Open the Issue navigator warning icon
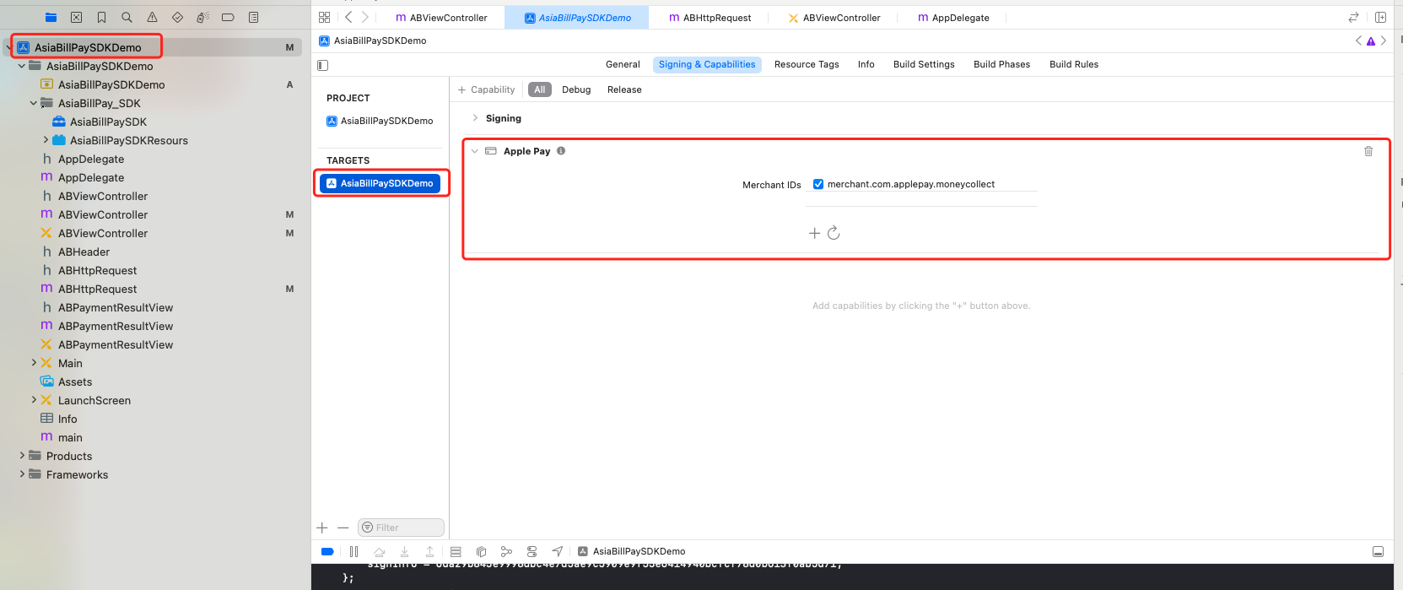Image resolution: width=1403 pixels, height=590 pixels. 152,17
